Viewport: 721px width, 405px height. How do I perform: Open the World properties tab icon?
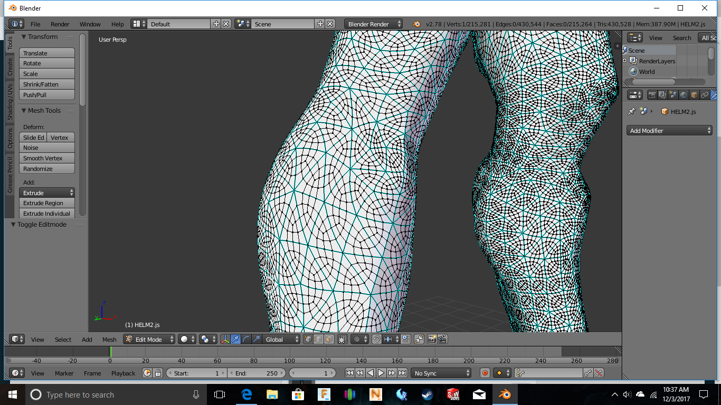click(684, 95)
